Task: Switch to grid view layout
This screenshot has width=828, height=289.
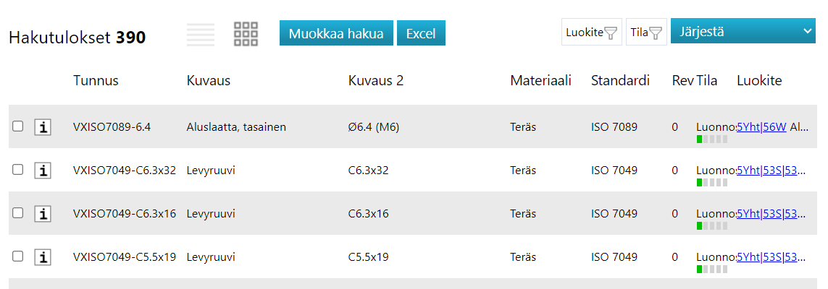Action: click(246, 34)
